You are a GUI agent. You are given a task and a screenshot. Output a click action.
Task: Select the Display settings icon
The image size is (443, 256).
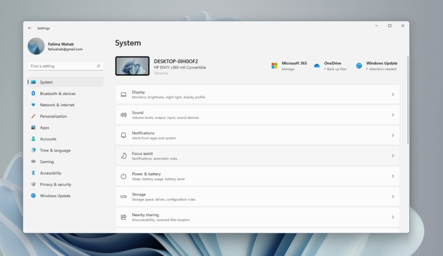123,94
